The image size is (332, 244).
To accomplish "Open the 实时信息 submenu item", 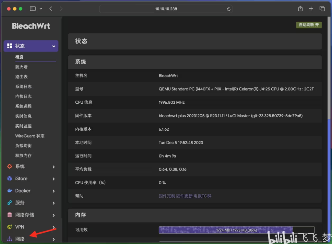I will [23, 116].
